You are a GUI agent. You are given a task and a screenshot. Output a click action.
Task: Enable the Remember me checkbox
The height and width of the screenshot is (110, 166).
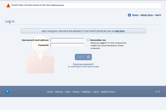pyautogui.click(x=89, y=40)
